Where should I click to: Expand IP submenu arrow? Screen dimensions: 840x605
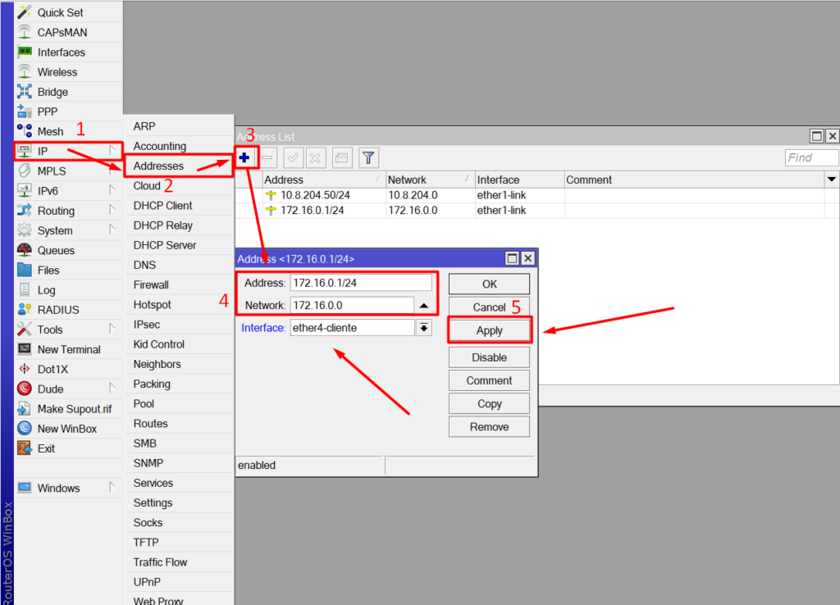112,151
